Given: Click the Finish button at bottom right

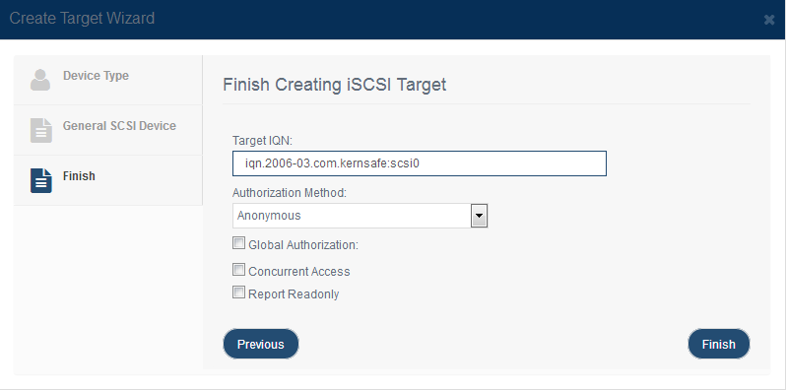Looking at the screenshot, I should click(719, 345).
